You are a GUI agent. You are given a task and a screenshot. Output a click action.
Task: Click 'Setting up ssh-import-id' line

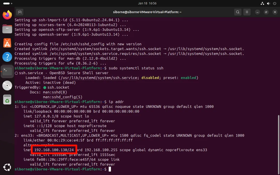[x=72, y=20]
